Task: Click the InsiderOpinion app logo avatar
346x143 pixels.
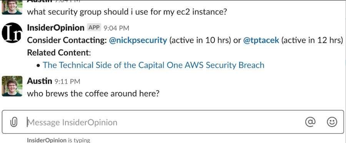Action: tap(12, 32)
